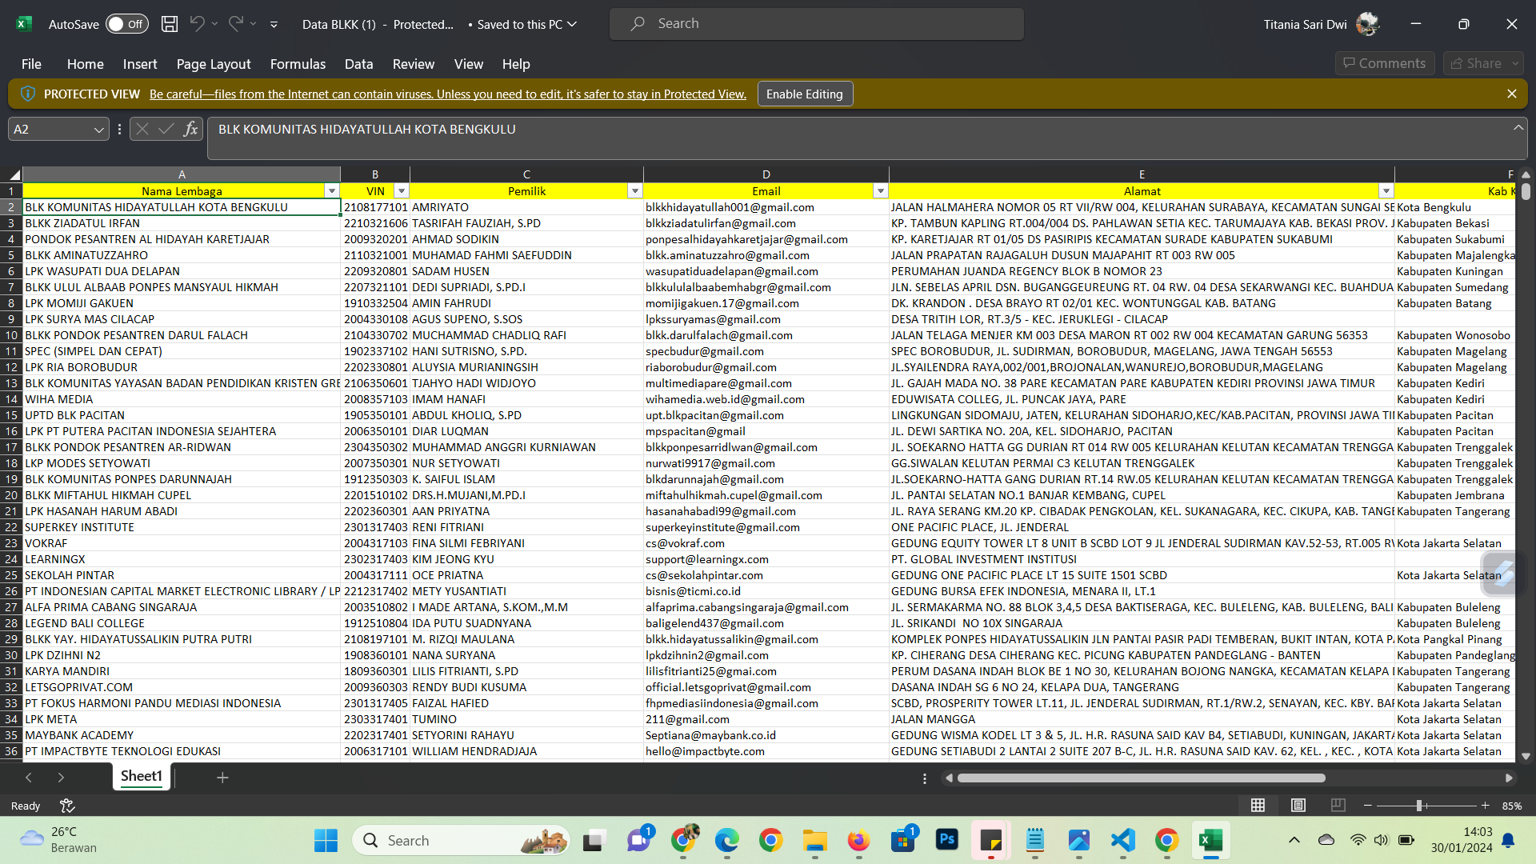The image size is (1536, 864).
Task: Click cell with name AMRIYATO
Action: pyautogui.click(x=526, y=207)
